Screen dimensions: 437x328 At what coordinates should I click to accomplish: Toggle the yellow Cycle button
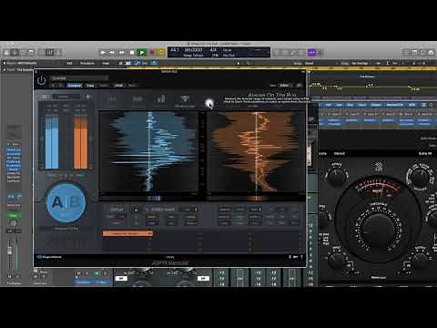tap(161, 53)
